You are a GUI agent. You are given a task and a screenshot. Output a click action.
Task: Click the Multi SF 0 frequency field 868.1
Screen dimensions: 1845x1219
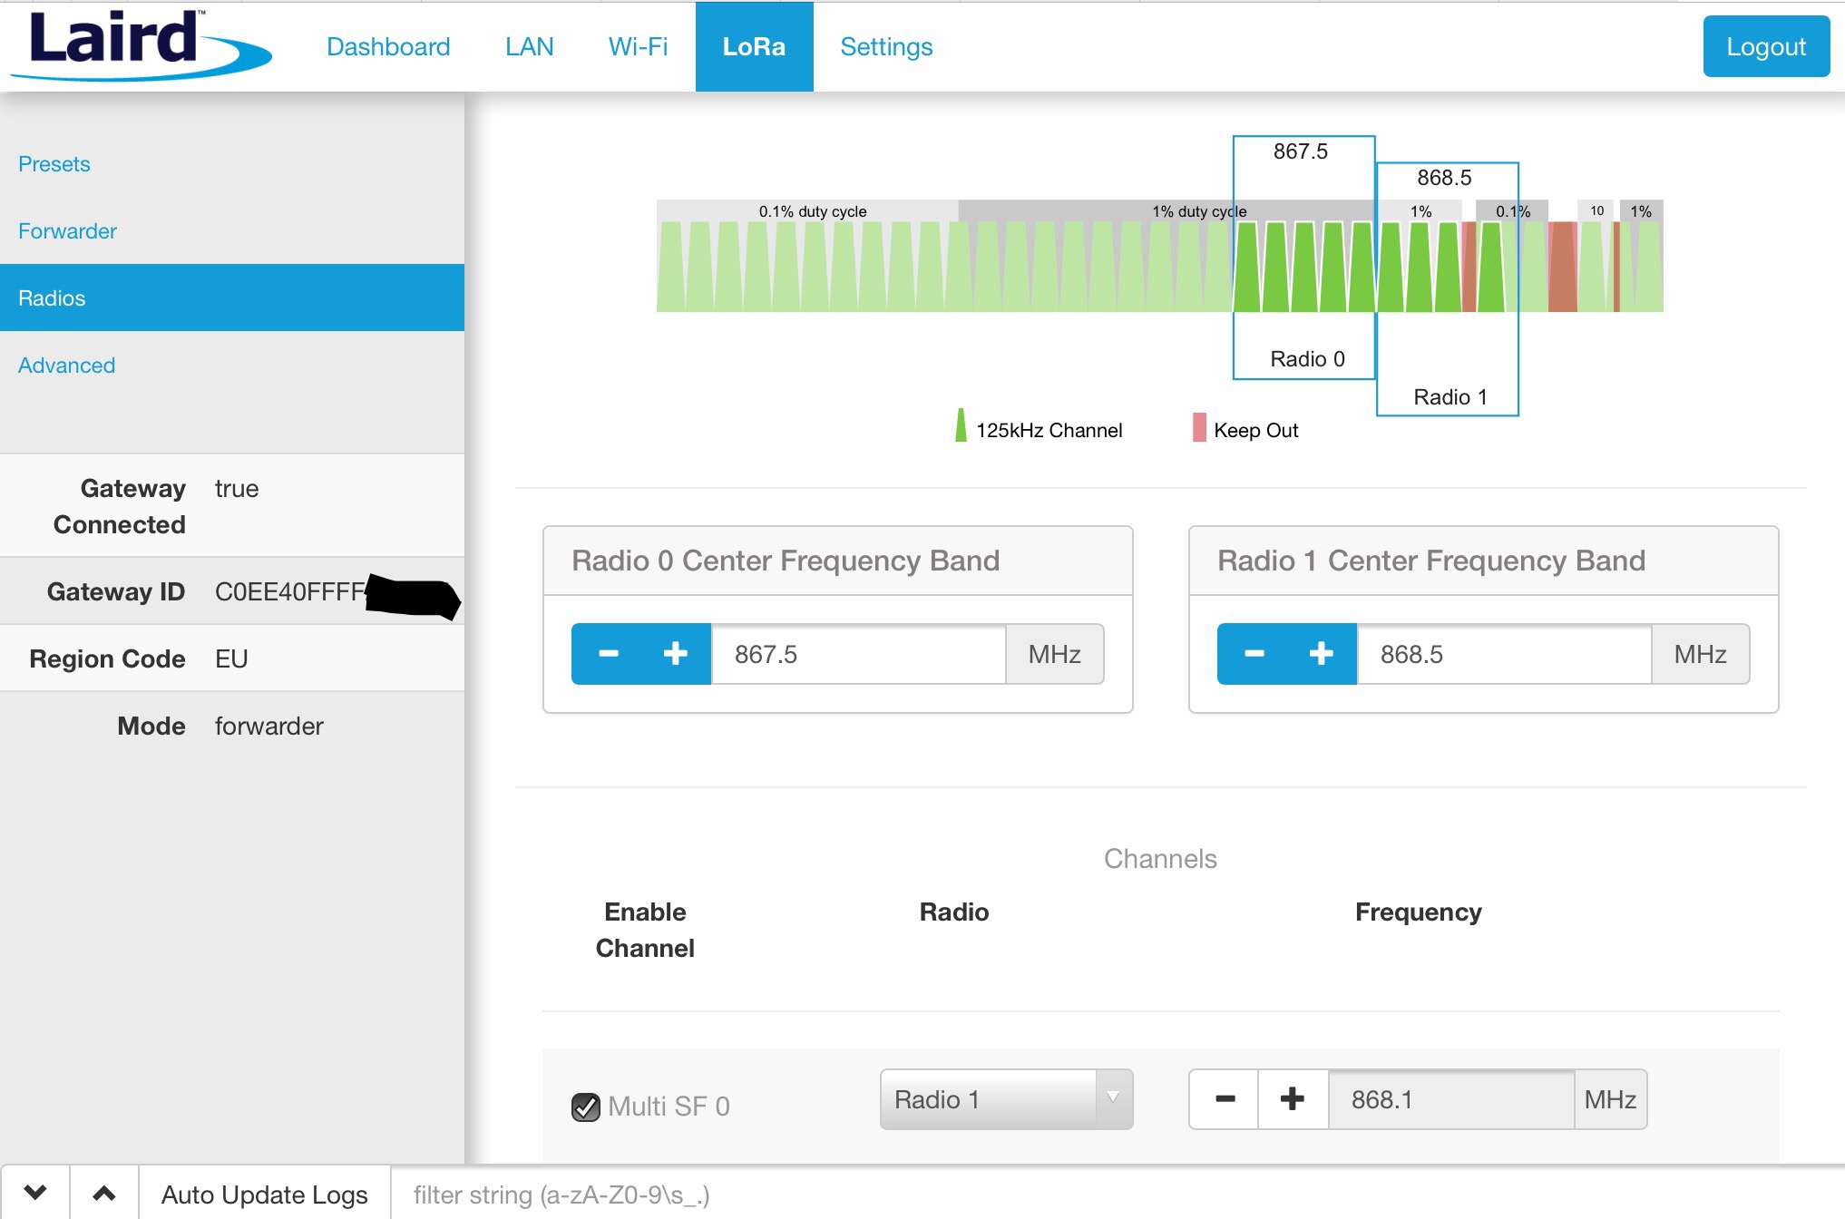pos(1451,1099)
